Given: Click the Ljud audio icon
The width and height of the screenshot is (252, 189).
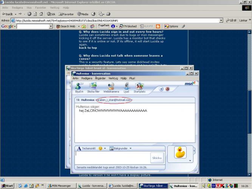Looking at the screenshot, I should tap(126, 88).
